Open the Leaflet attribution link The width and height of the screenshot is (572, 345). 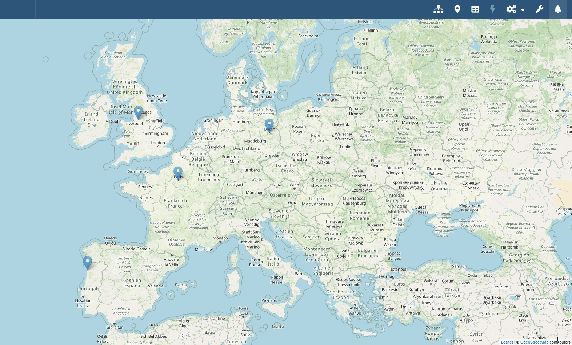coord(507,342)
